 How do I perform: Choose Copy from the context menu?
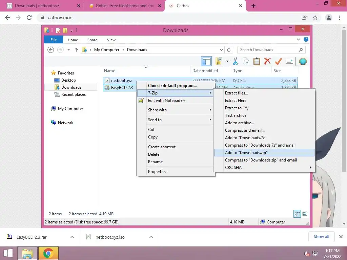point(176,137)
